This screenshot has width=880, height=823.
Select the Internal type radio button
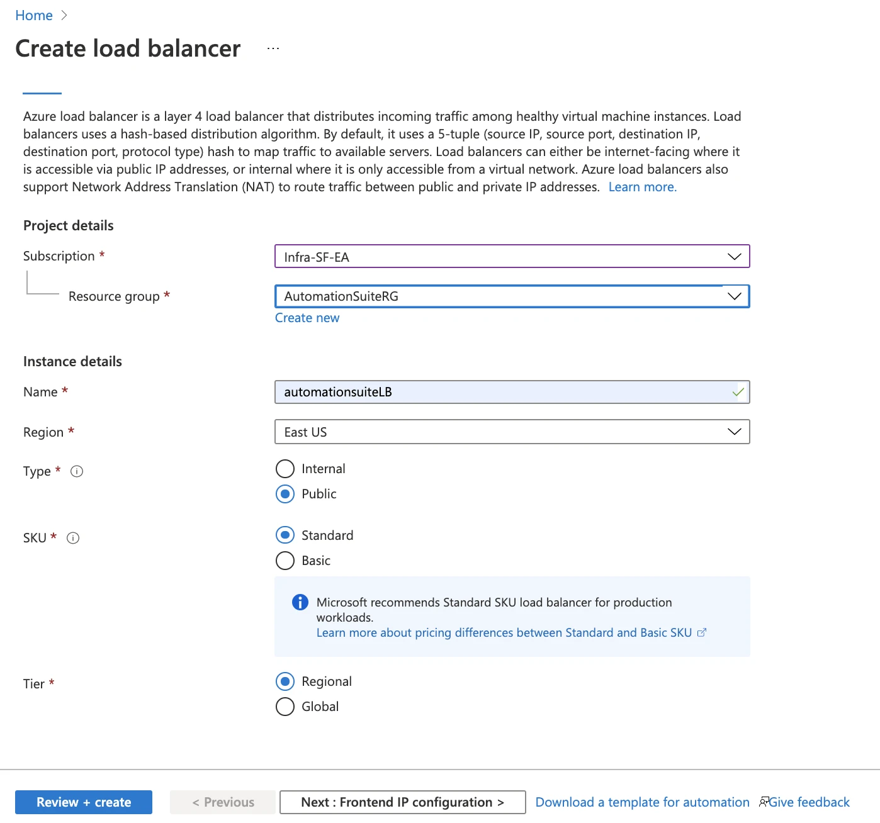(285, 469)
